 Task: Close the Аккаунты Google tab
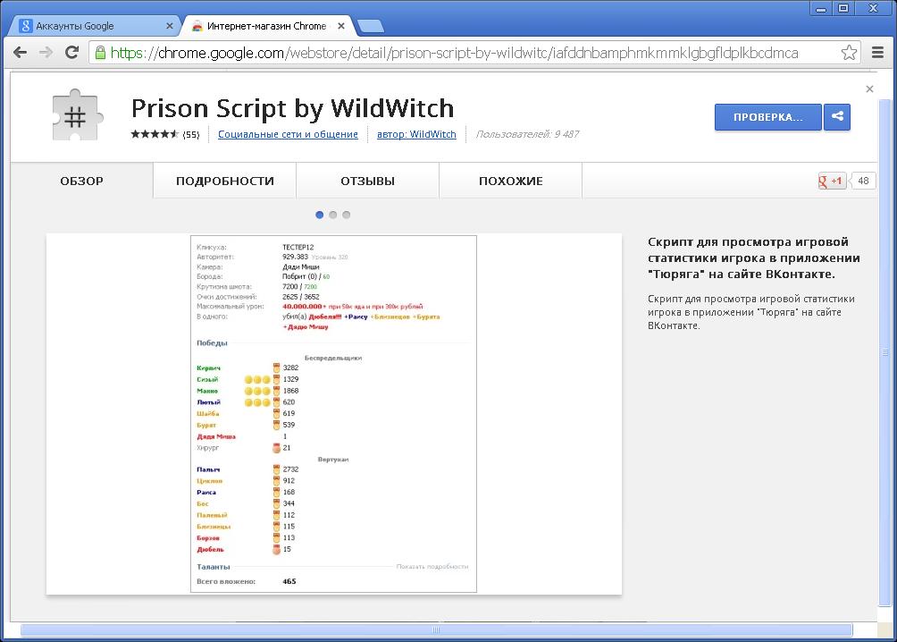[x=170, y=26]
